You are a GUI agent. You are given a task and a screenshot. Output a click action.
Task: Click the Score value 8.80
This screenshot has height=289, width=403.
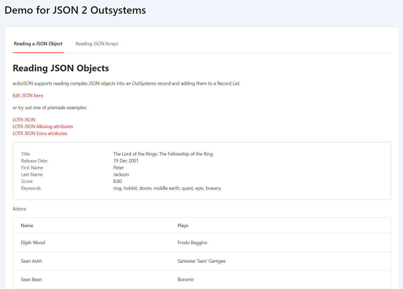coord(117,181)
